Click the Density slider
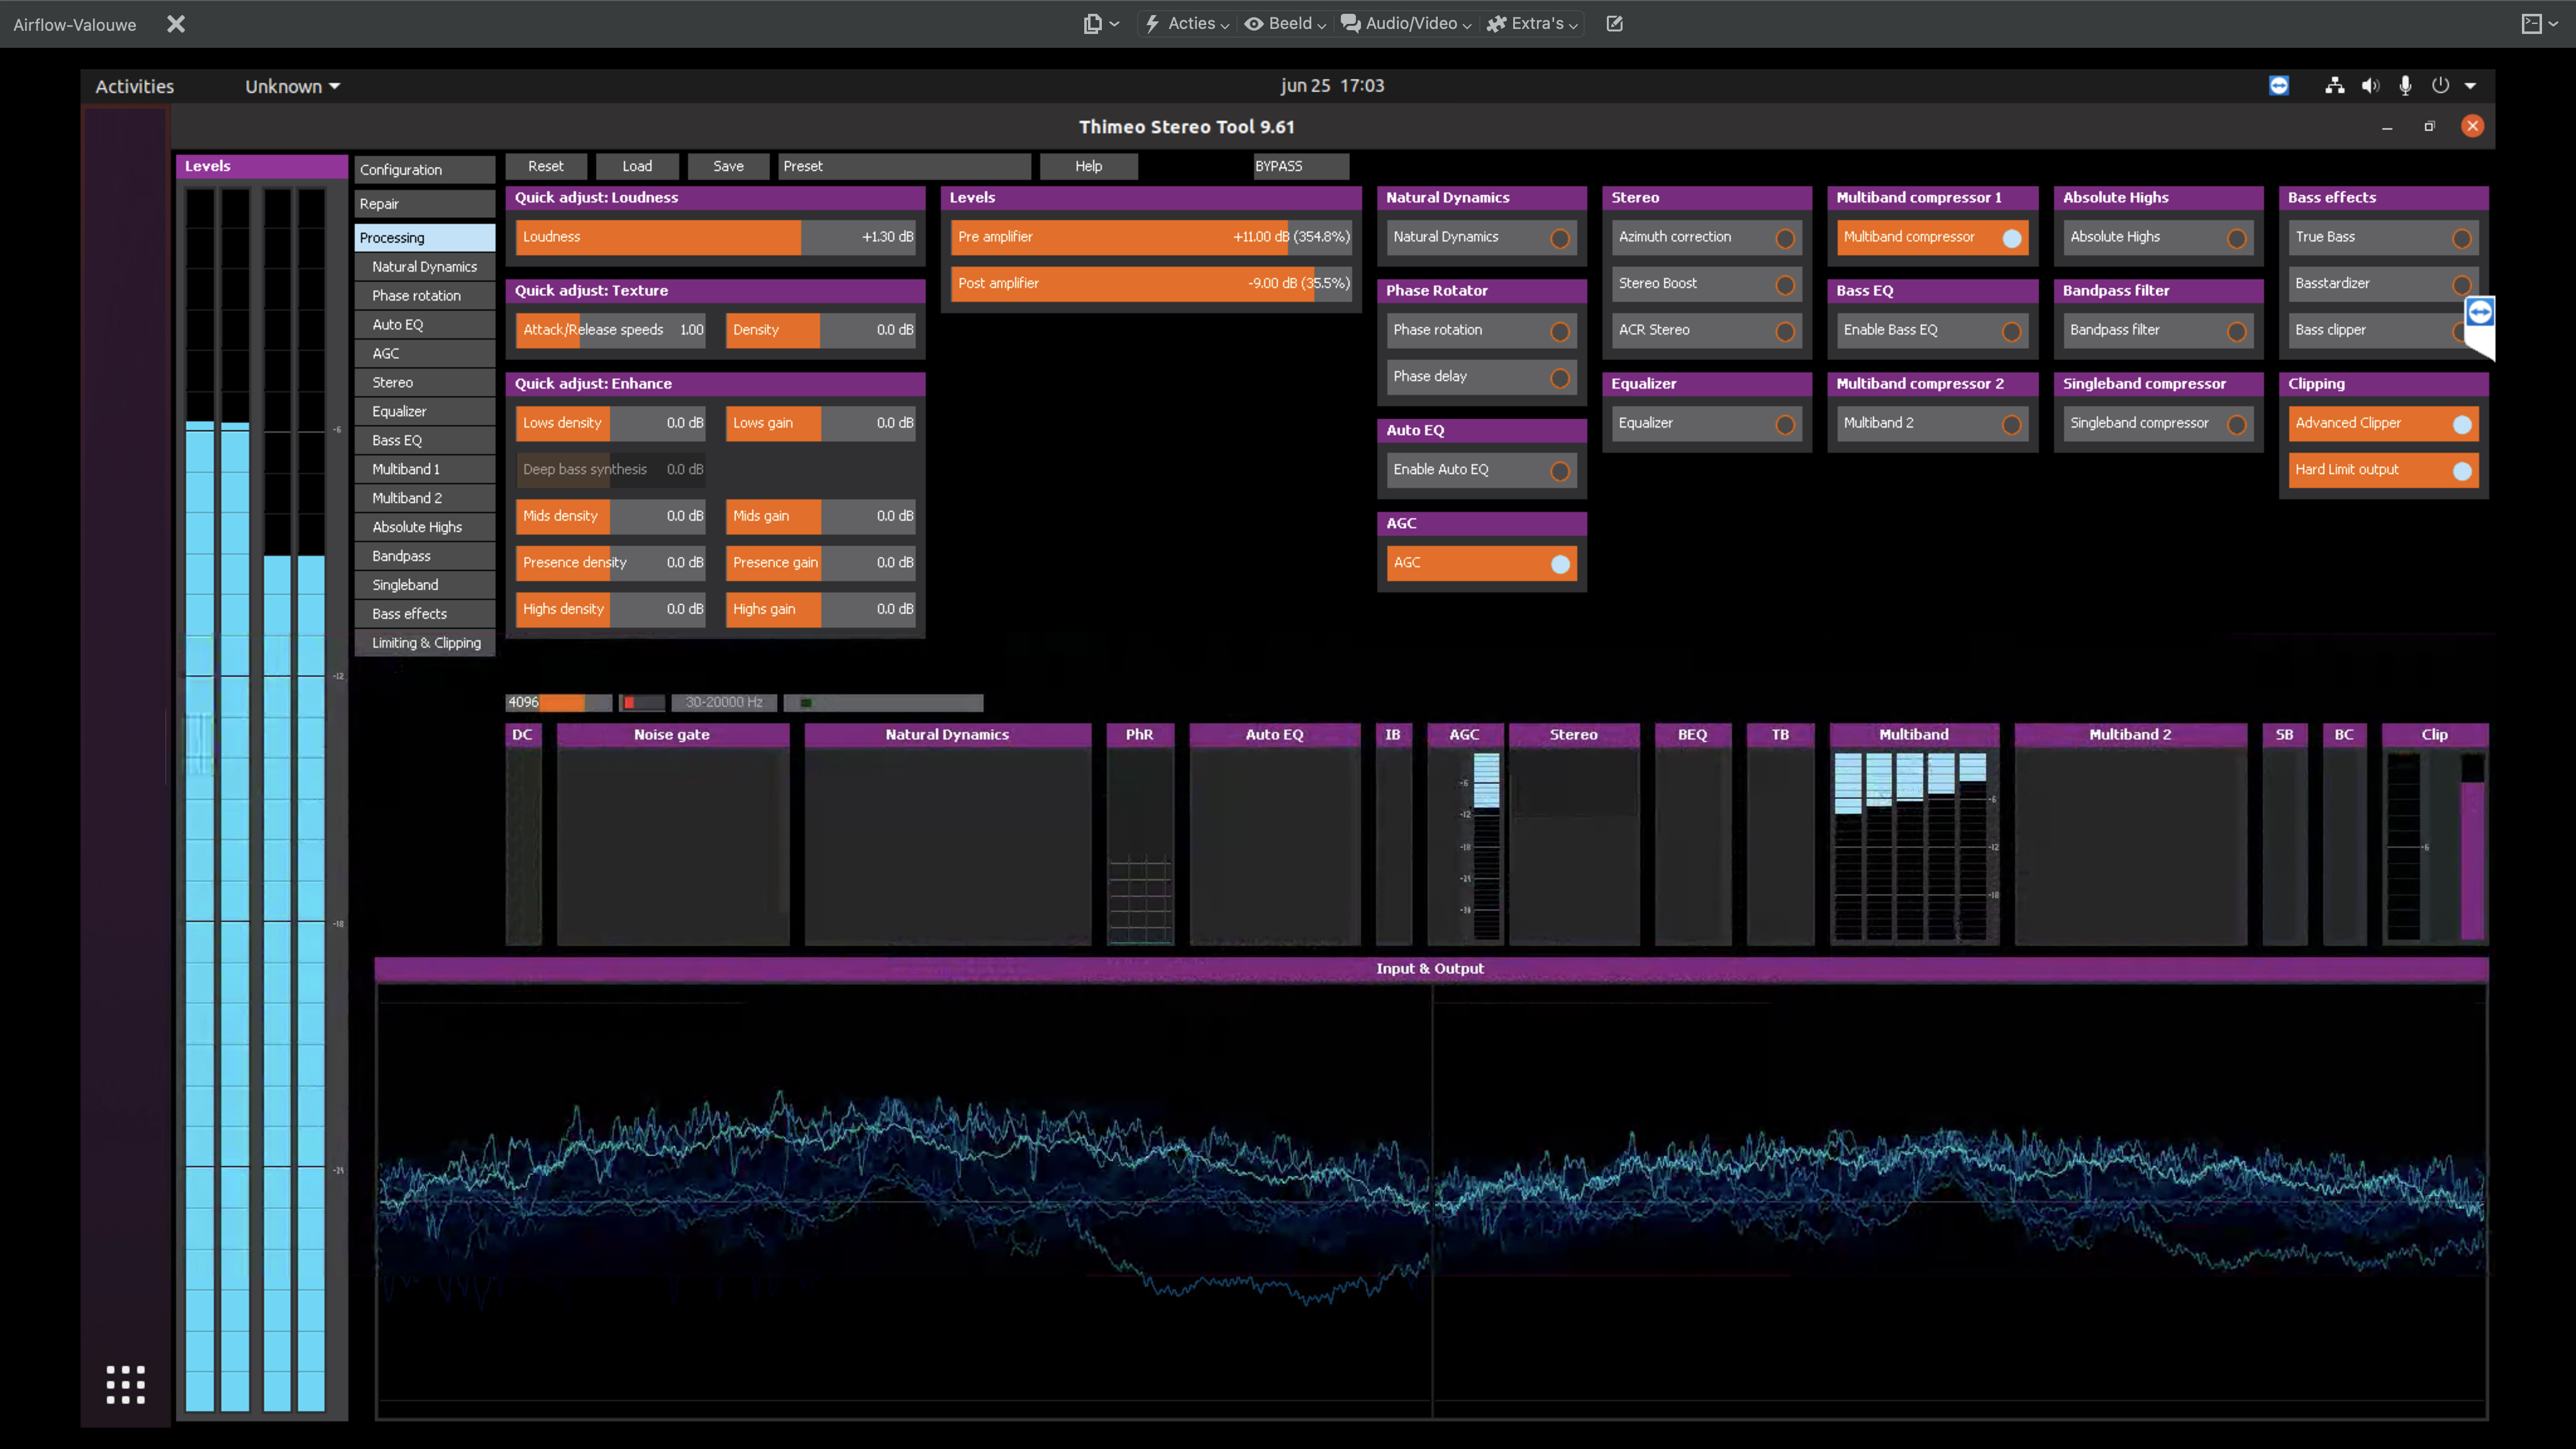2576x1449 pixels. click(x=821, y=330)
